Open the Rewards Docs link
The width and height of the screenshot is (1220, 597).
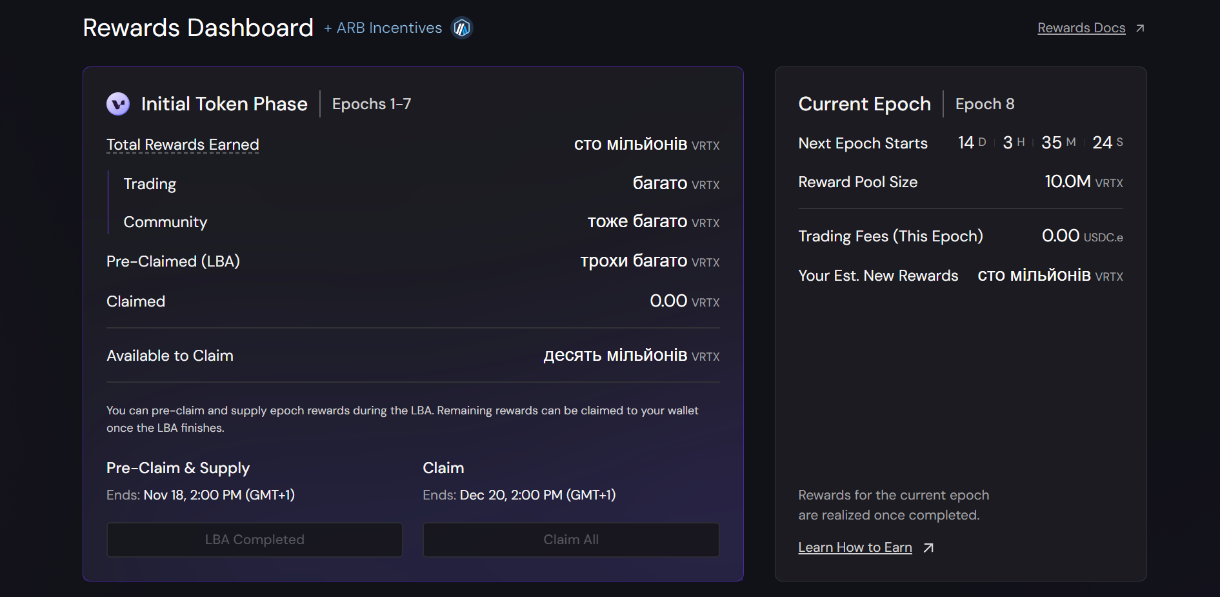point(1081,28)
